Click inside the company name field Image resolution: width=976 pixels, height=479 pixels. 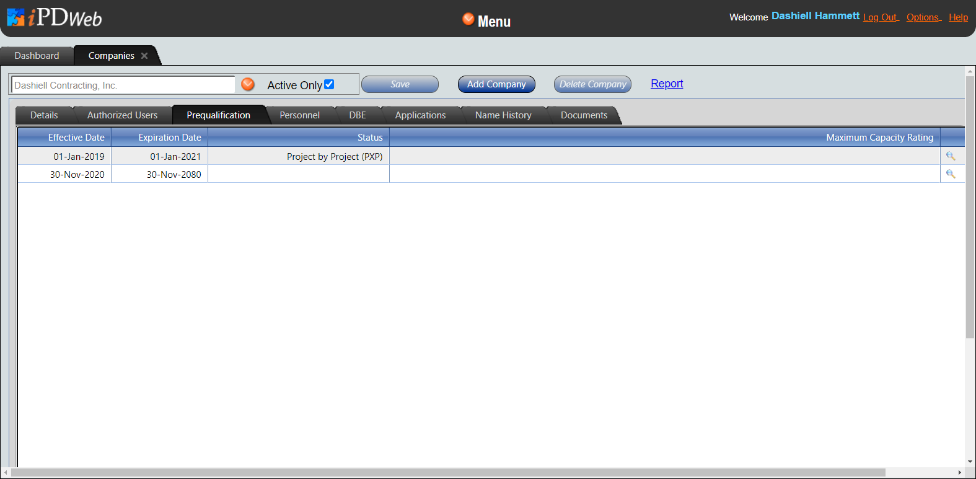(x=123, y=85)
